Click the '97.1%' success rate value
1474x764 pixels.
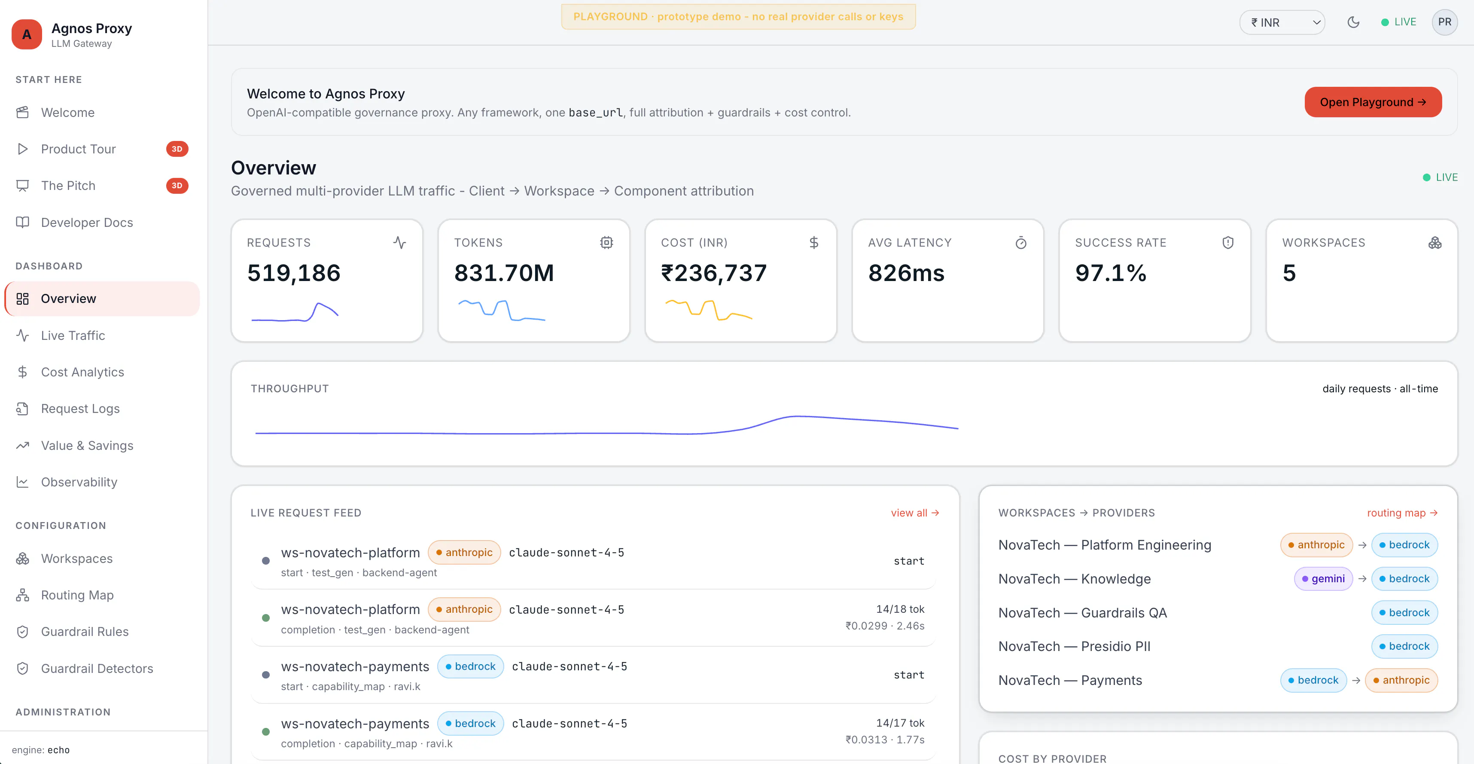1111,273
